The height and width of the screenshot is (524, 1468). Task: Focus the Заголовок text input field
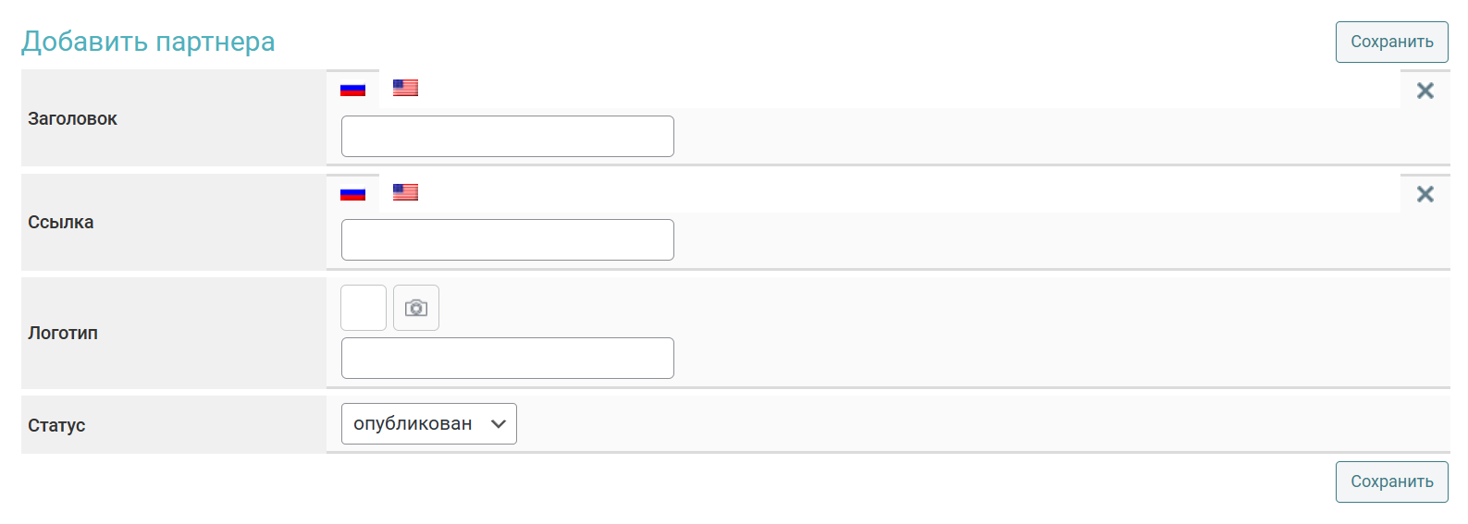[x=507, y=136]
